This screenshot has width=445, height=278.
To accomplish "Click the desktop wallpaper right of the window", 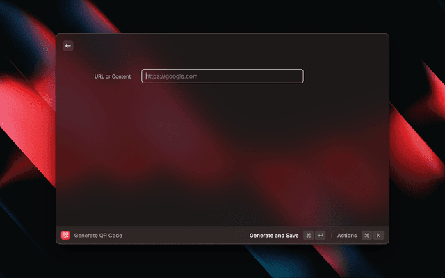I will tap(417, 139).
